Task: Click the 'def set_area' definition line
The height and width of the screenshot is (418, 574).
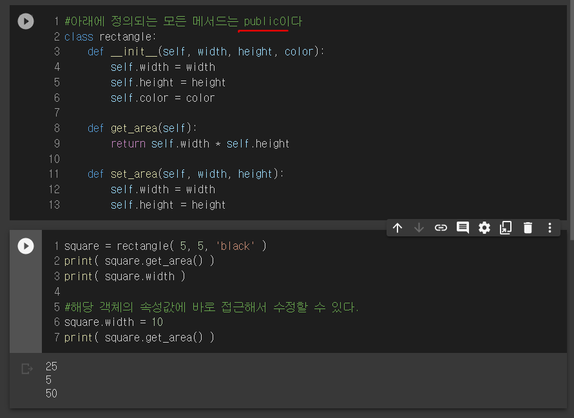Action: [x=186, y=174]
